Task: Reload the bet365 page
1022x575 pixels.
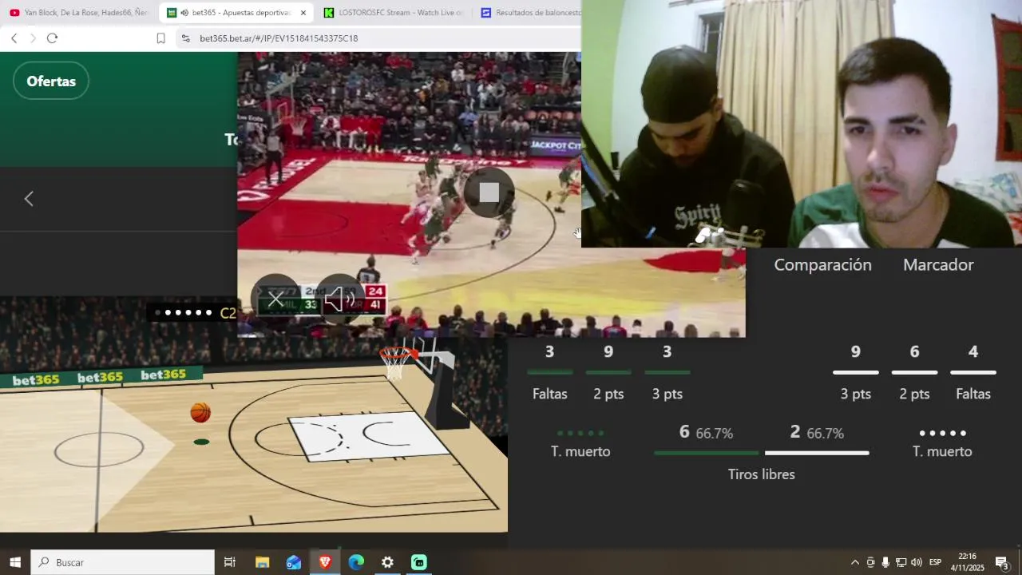Action: tap(52, 38)
